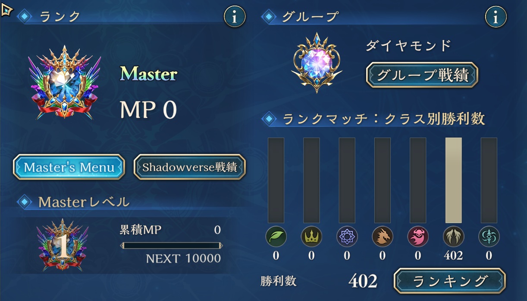Select the Havencraft class icon
Viewport: 527px width, 301px height.
(x=489, y=236)
